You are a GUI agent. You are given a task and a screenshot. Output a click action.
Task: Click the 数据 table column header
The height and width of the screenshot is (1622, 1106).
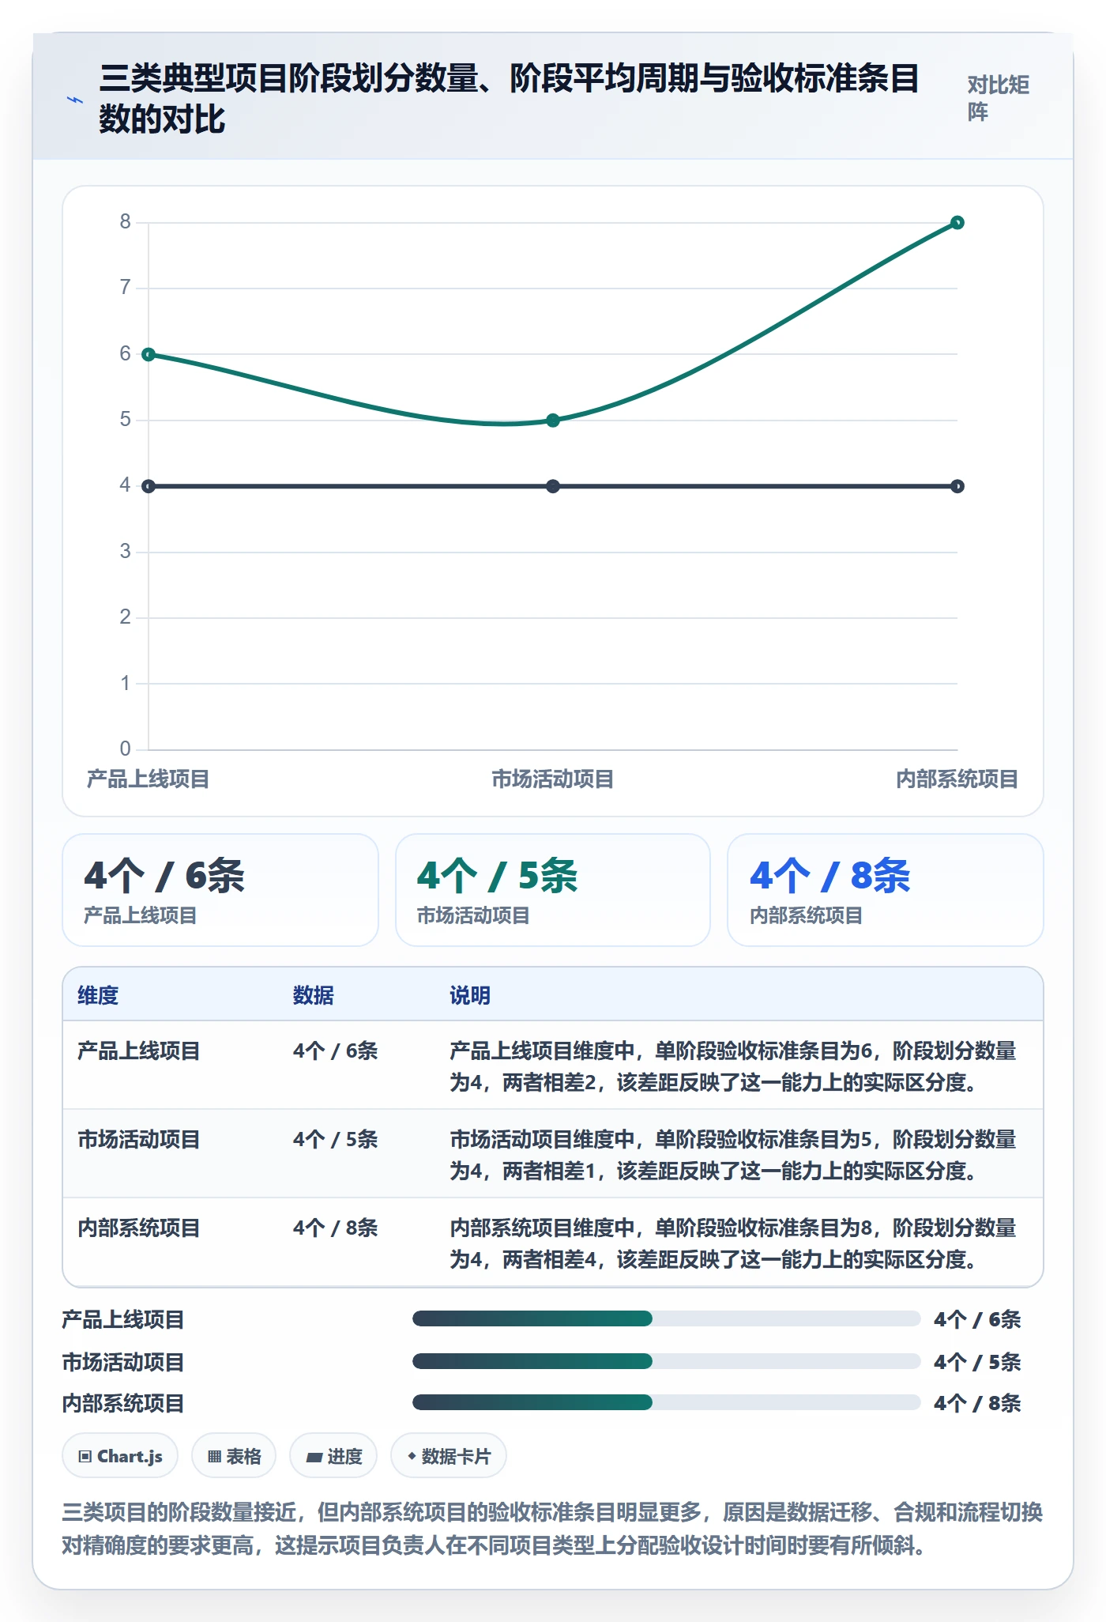[314, 995]
